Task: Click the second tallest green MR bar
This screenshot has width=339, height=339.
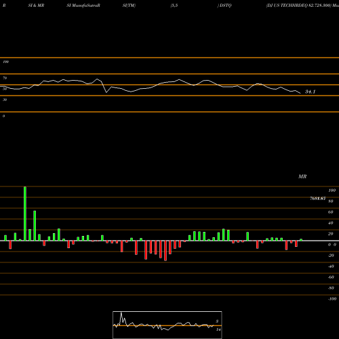Action: pyautogui.click(x=35, y=226)
